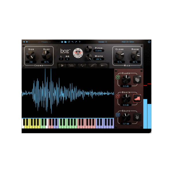Click the Width value 100 %
This screenshot has height=173, width=173.
pyautogui.click(x=99, y=59)
